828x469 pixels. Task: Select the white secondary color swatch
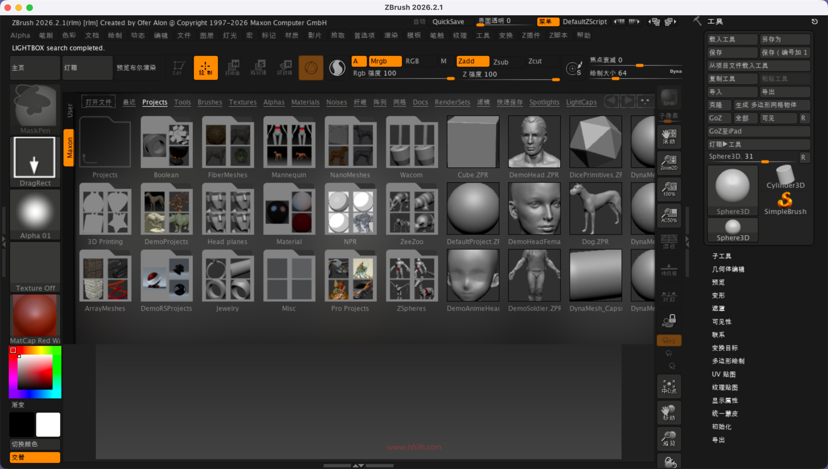[48, 424]
